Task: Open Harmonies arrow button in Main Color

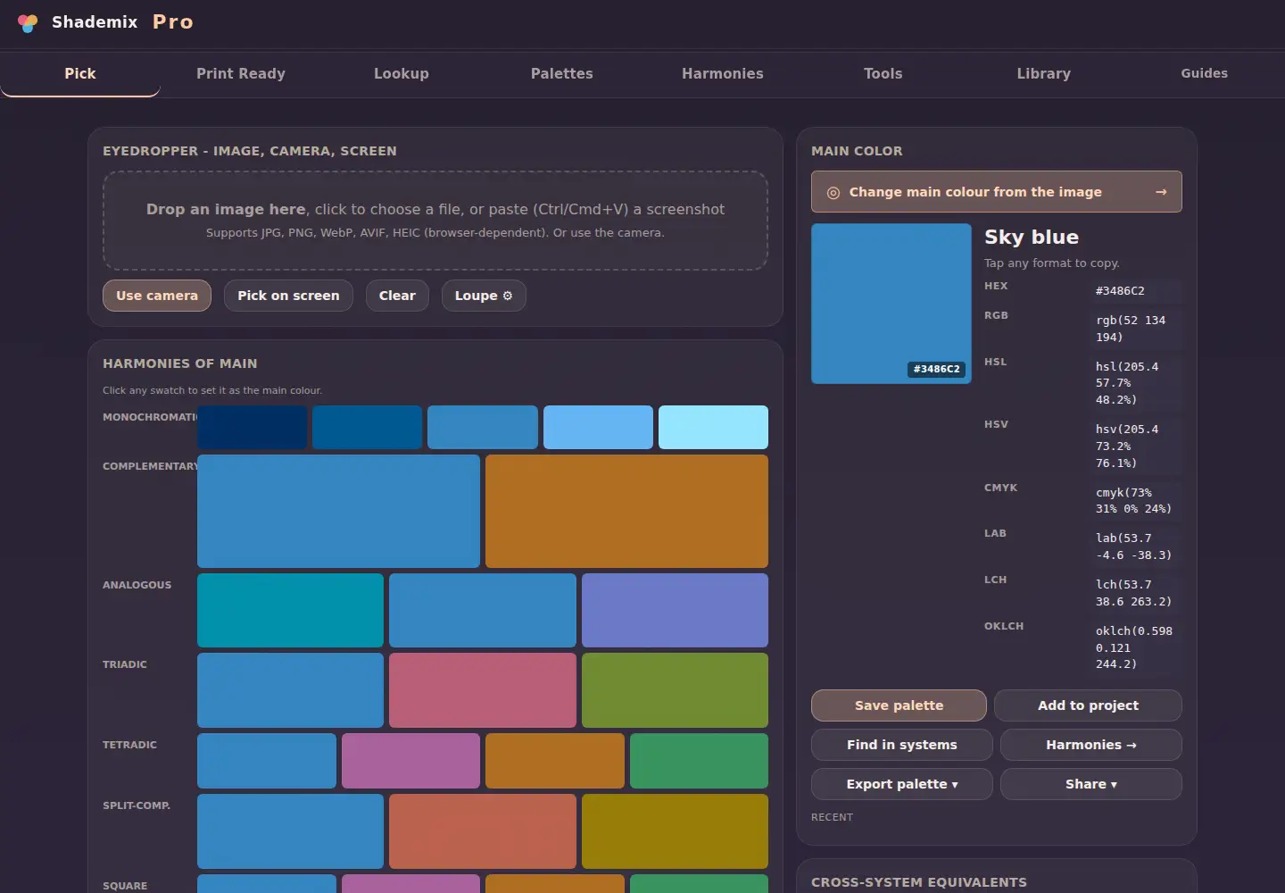Action: tap(1091, 745)
